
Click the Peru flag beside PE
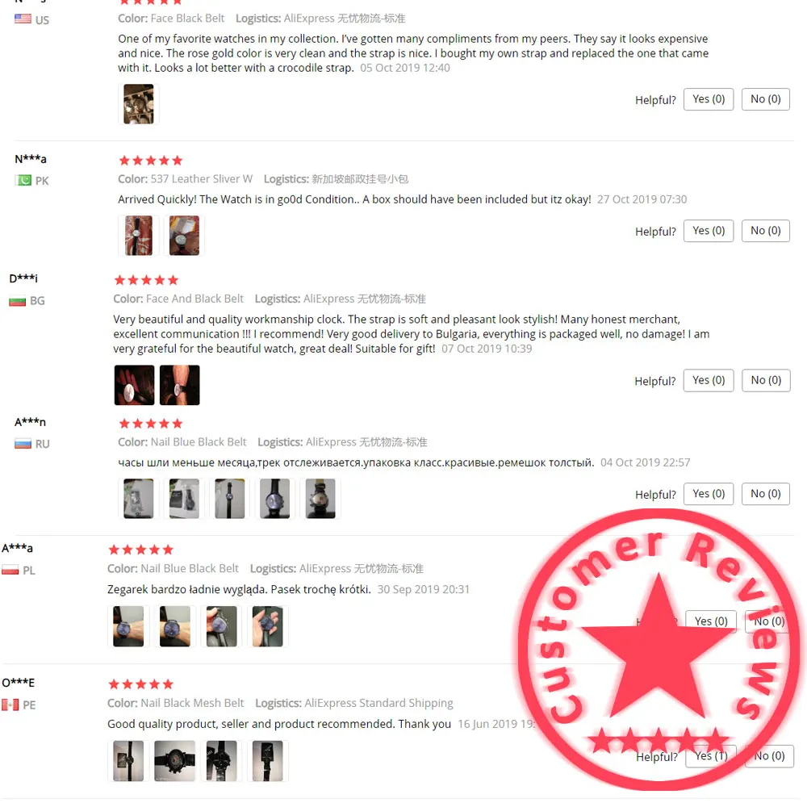tap(10, 705)
